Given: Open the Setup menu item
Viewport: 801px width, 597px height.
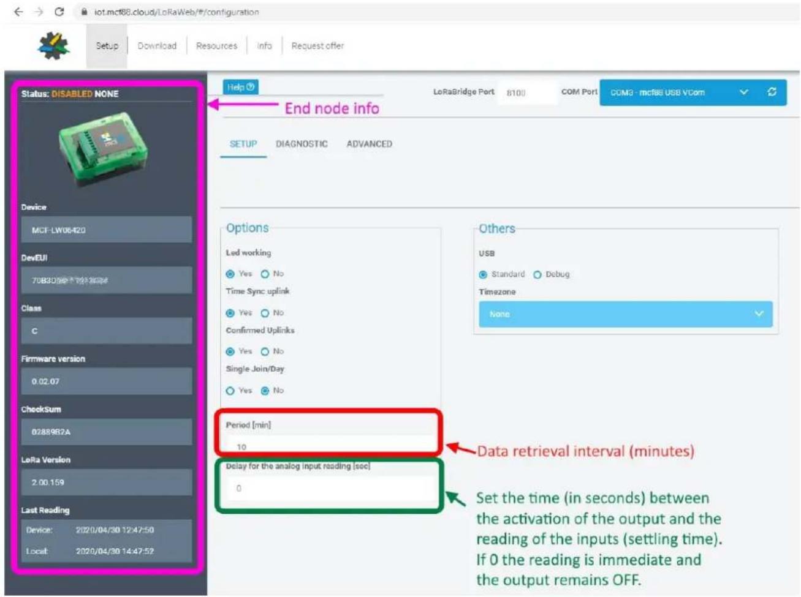Looking at the screenshot, I should 107,46.
